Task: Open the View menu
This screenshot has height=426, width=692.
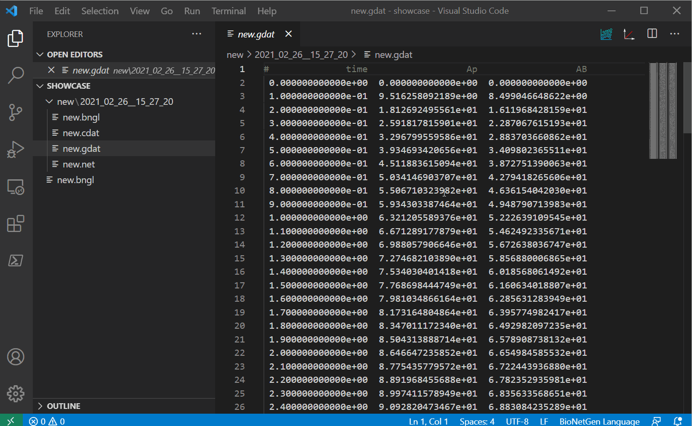Action: pyautogui.click(x=140, y=11)
